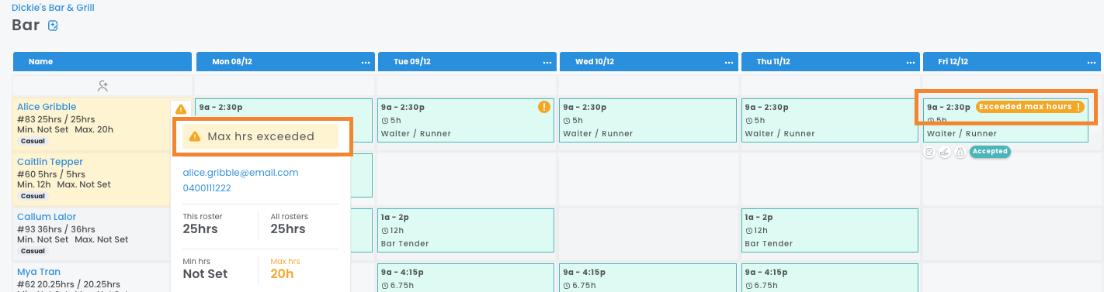Open the Tue 09/12 column options menu
The width and height of the screenshot is (1104, 292).
click(547, 62)
